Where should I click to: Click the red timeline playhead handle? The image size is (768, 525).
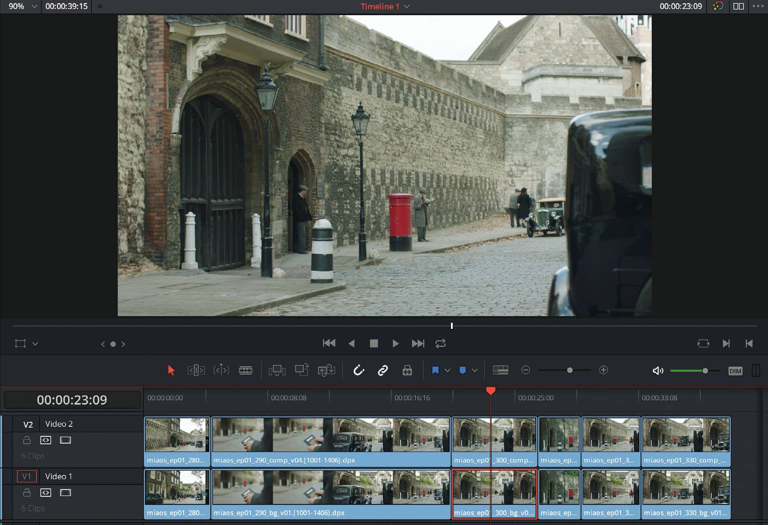coord(491,390)
